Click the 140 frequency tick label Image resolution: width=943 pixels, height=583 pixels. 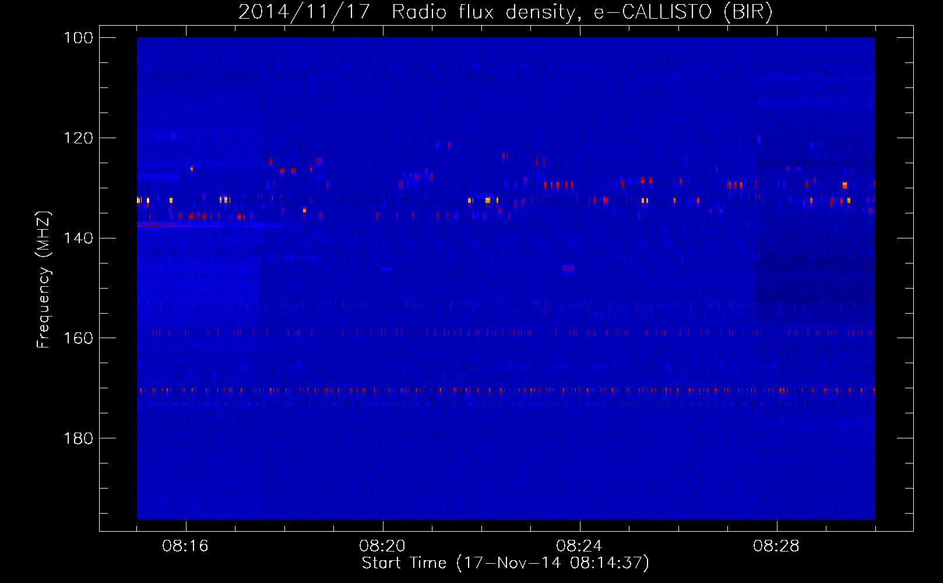79,238
